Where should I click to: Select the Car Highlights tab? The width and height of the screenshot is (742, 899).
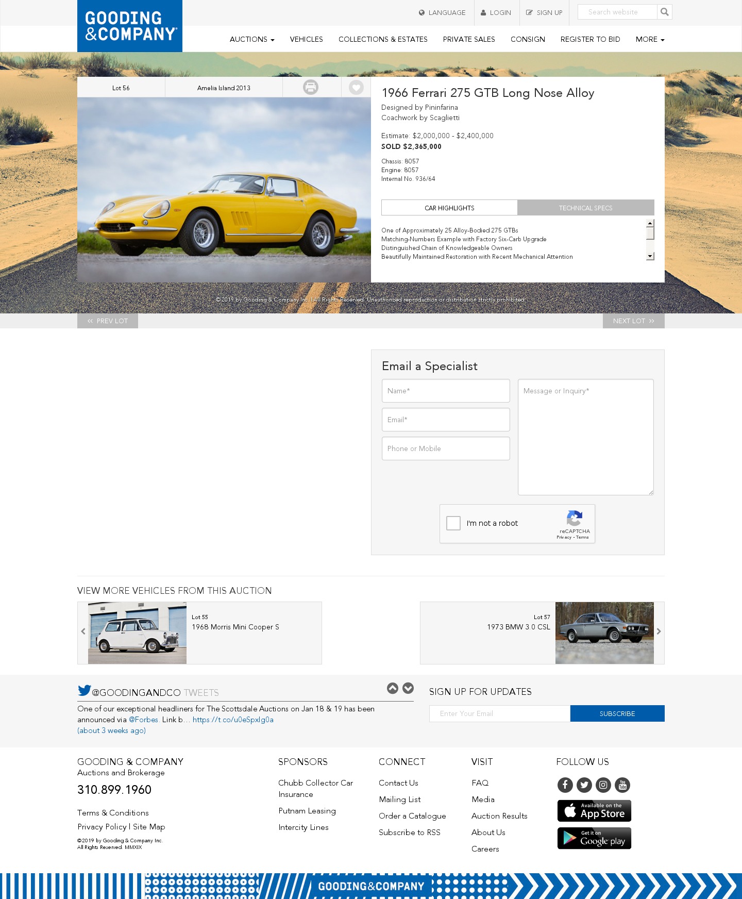point(449,208)
